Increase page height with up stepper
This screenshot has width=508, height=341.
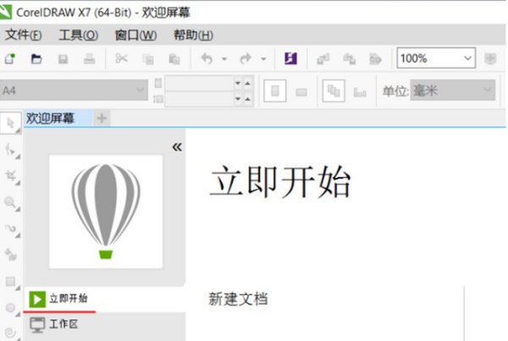(247, 99)
